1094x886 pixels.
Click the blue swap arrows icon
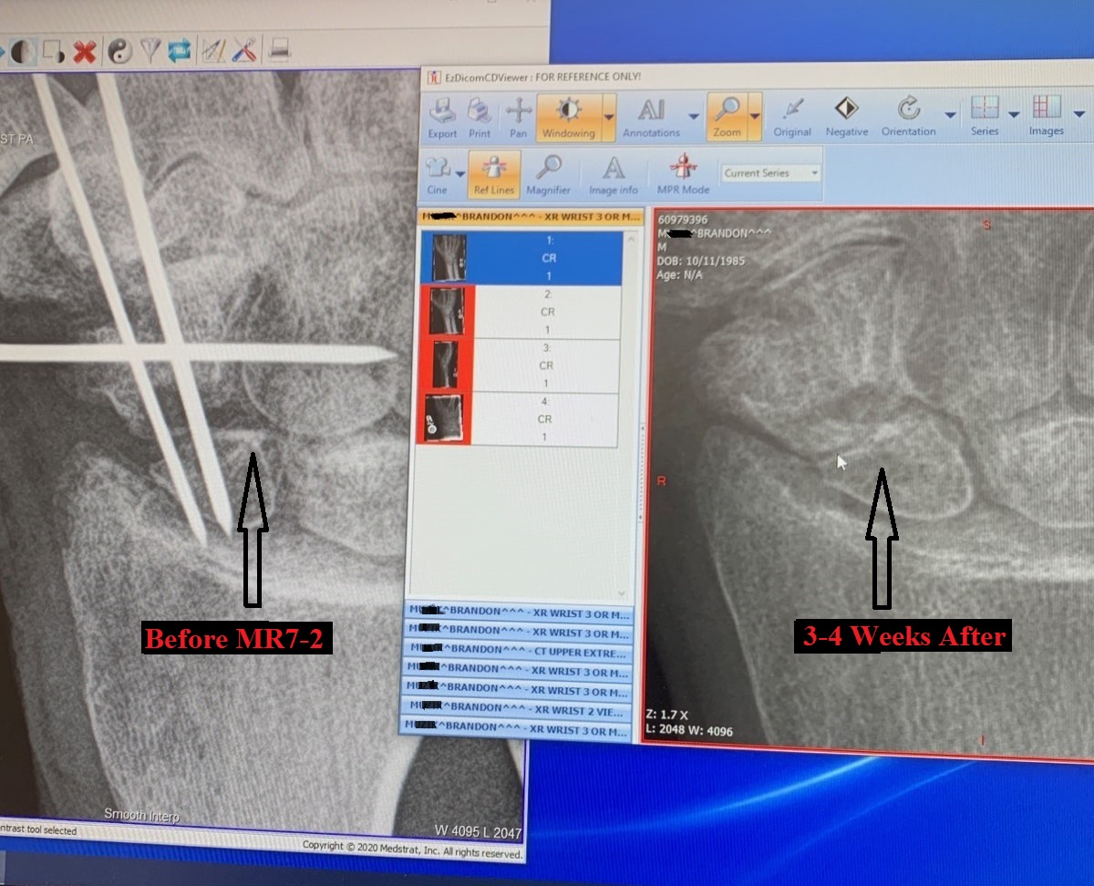pos(179,50)
